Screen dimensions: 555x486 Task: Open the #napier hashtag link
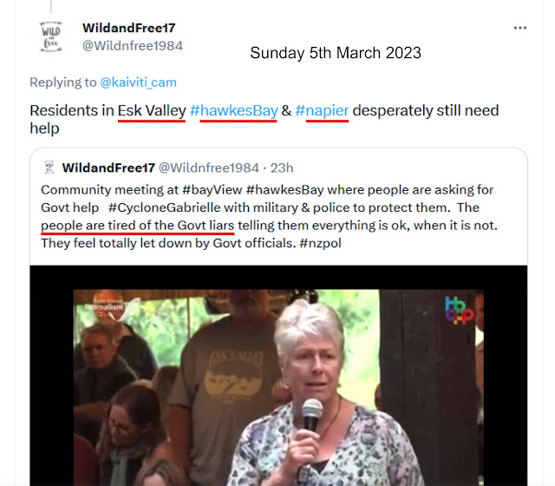(322, 110)
